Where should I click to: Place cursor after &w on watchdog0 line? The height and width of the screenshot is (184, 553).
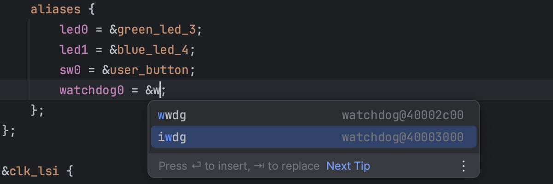pos(161,91)
